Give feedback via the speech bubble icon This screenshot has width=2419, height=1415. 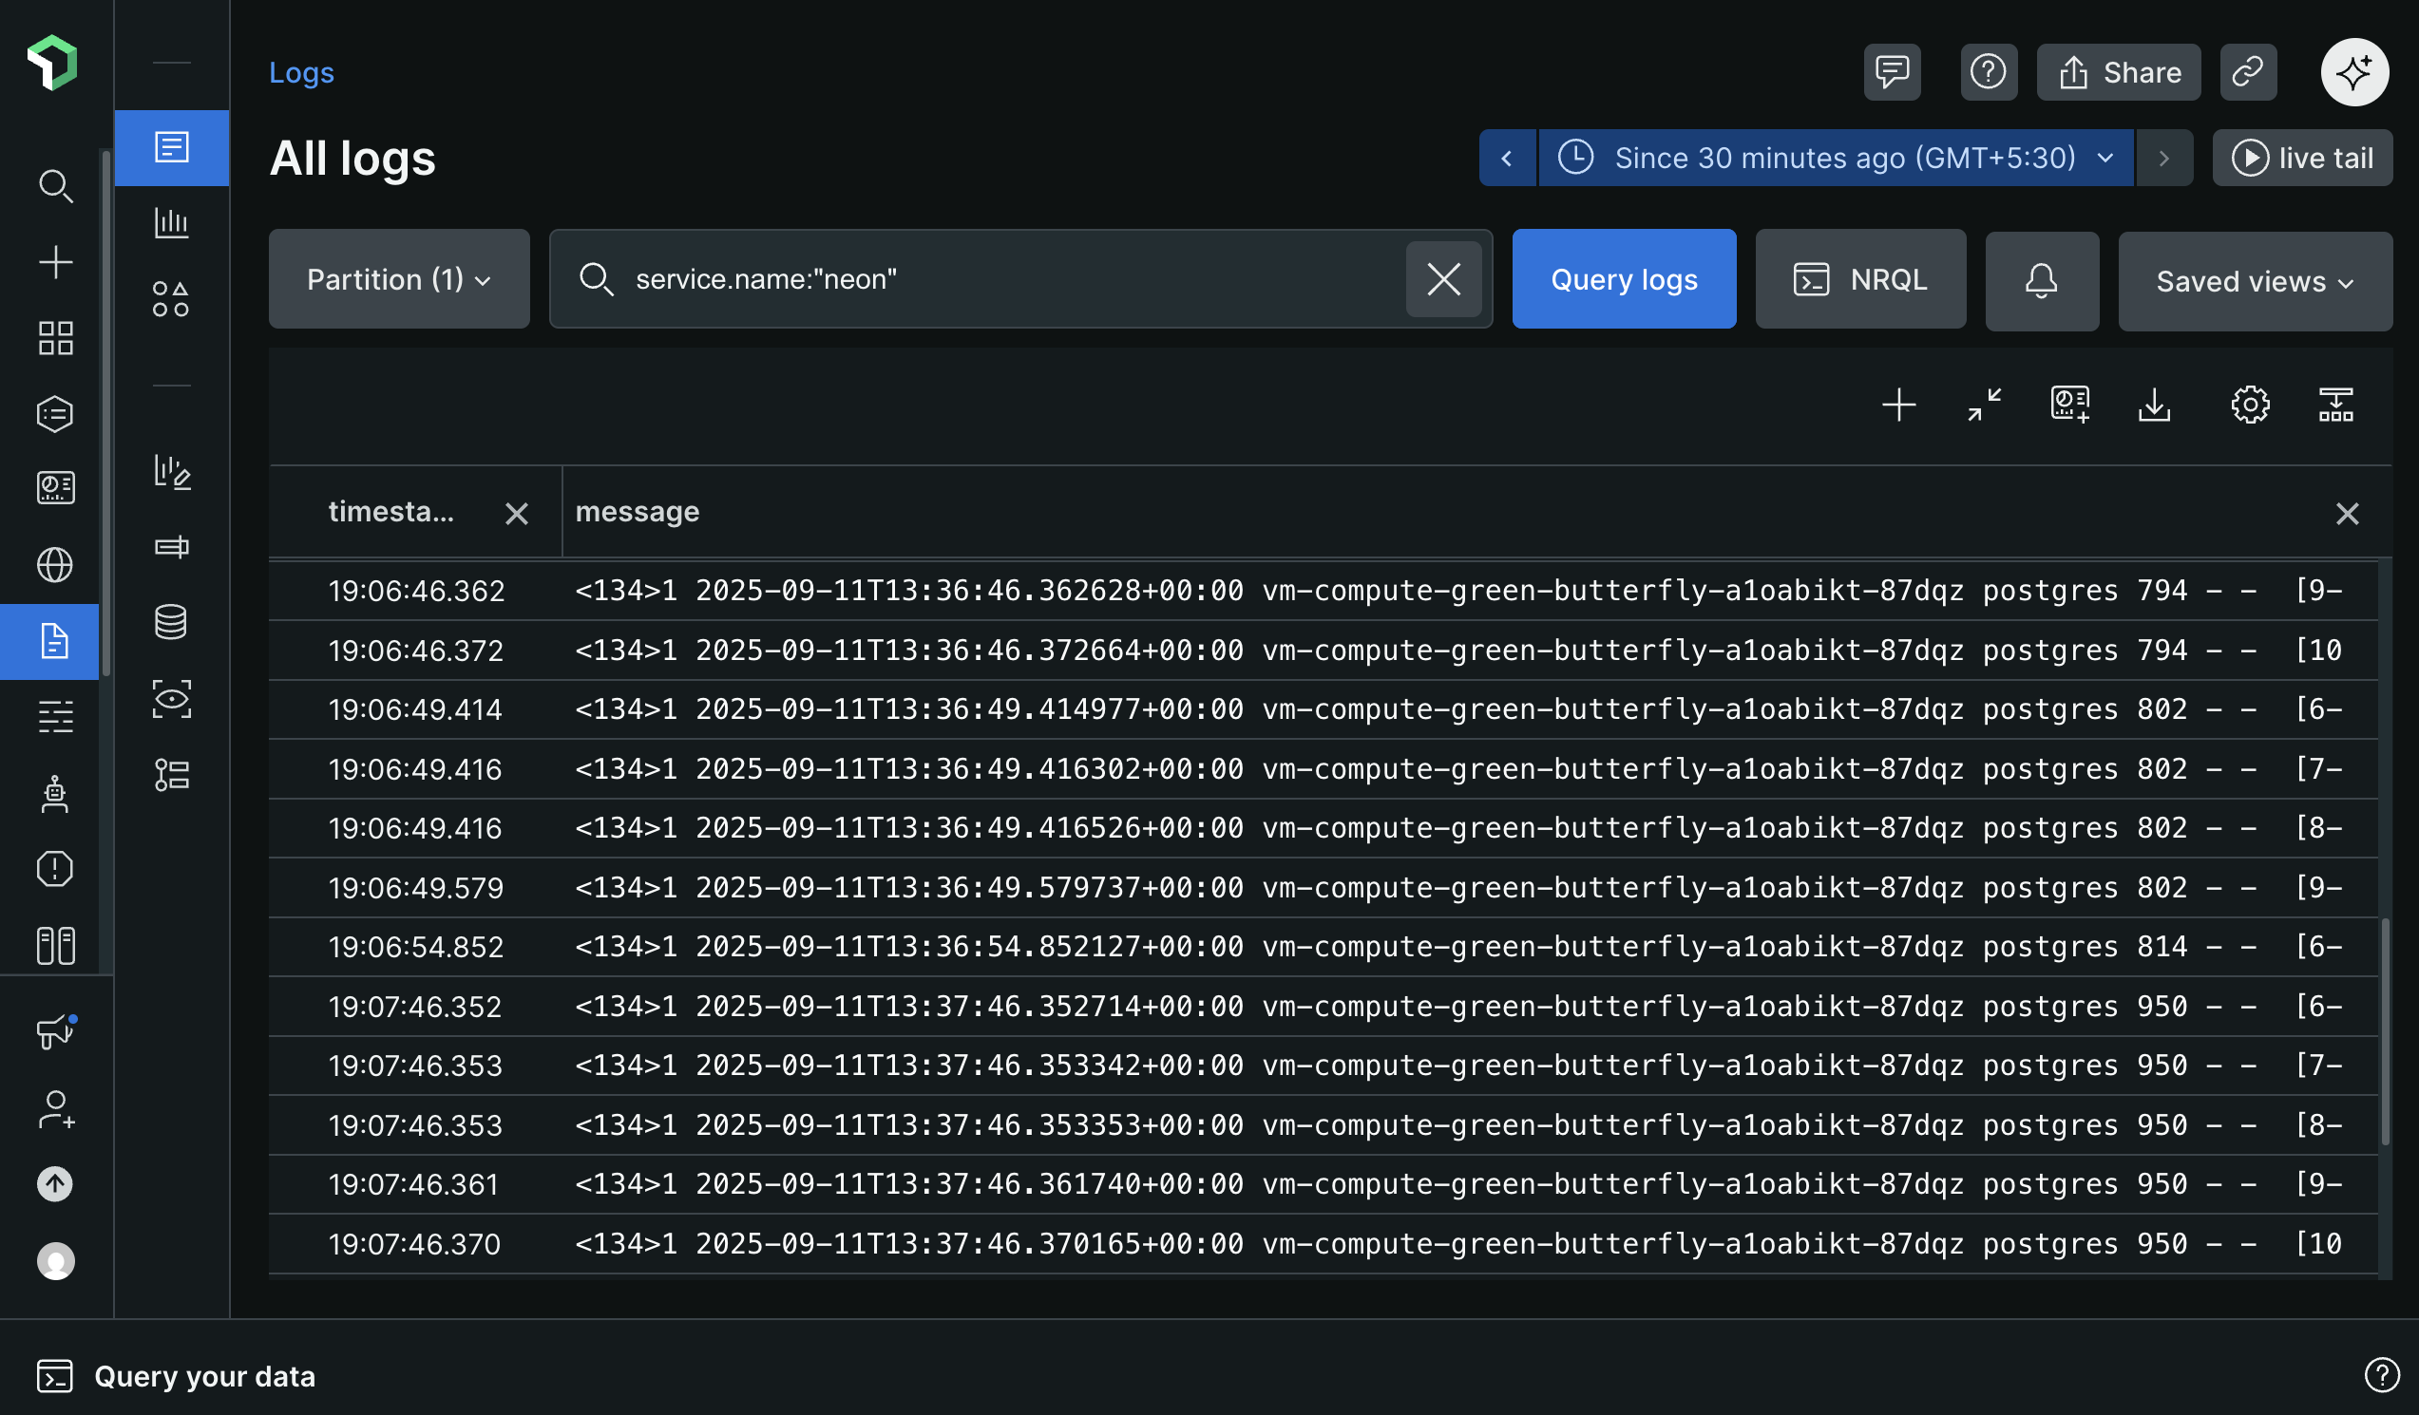pos(1891,72)
